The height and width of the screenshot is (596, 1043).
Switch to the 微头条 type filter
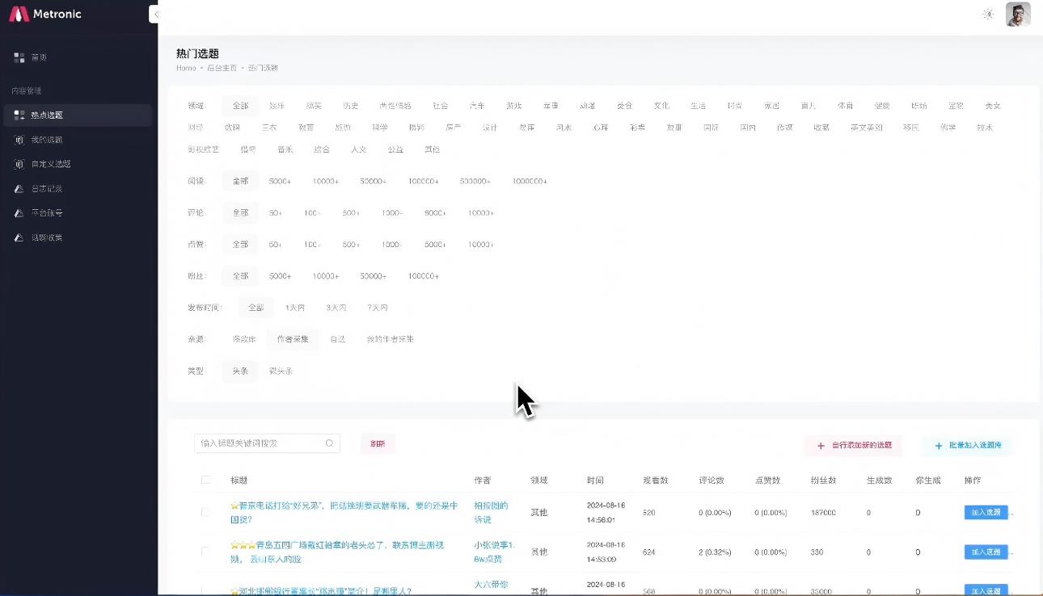tap(281, 371)
